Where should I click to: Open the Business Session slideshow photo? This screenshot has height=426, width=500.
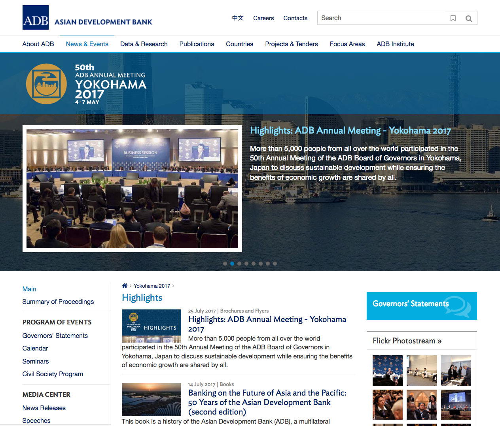pyautogui.click(x=132, y=188)
